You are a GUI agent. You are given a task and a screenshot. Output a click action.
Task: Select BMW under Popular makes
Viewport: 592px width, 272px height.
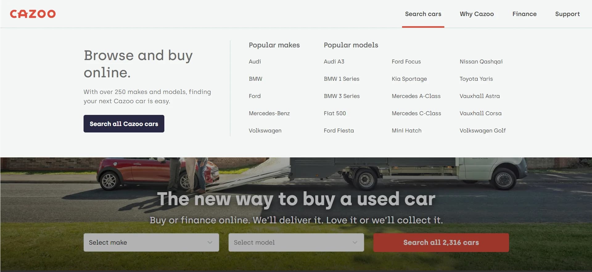255,79
